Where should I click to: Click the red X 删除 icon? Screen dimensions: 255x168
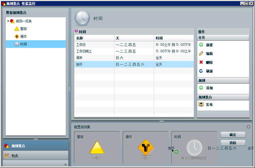click(201, 62)
